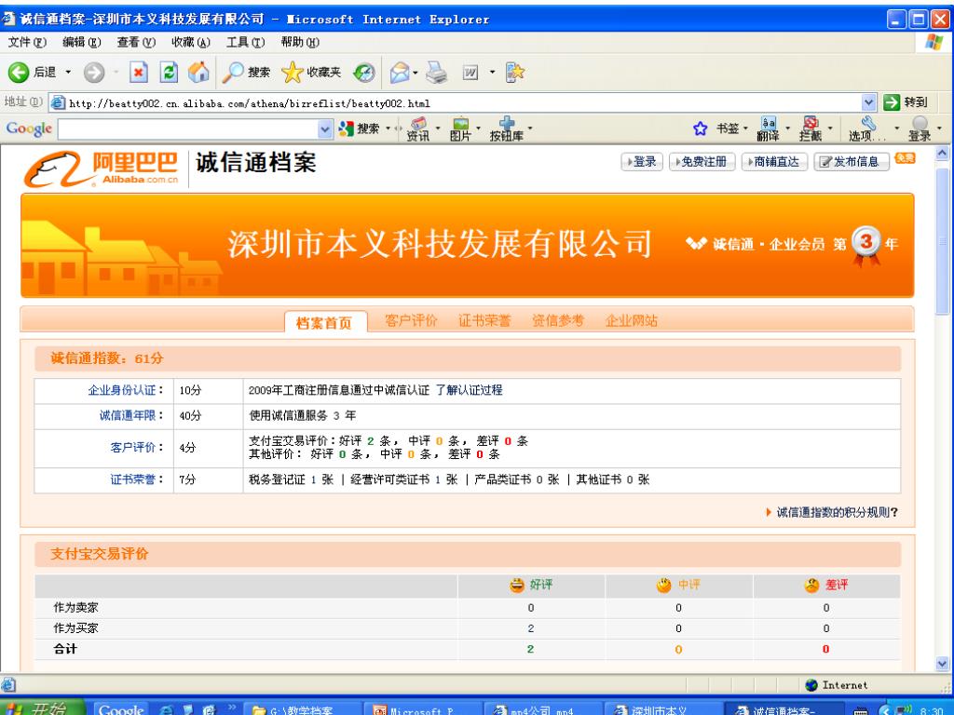Expand the 书签 bookmarks dropdown arrow
Screen dimensions: 954x715
(745, 128)
